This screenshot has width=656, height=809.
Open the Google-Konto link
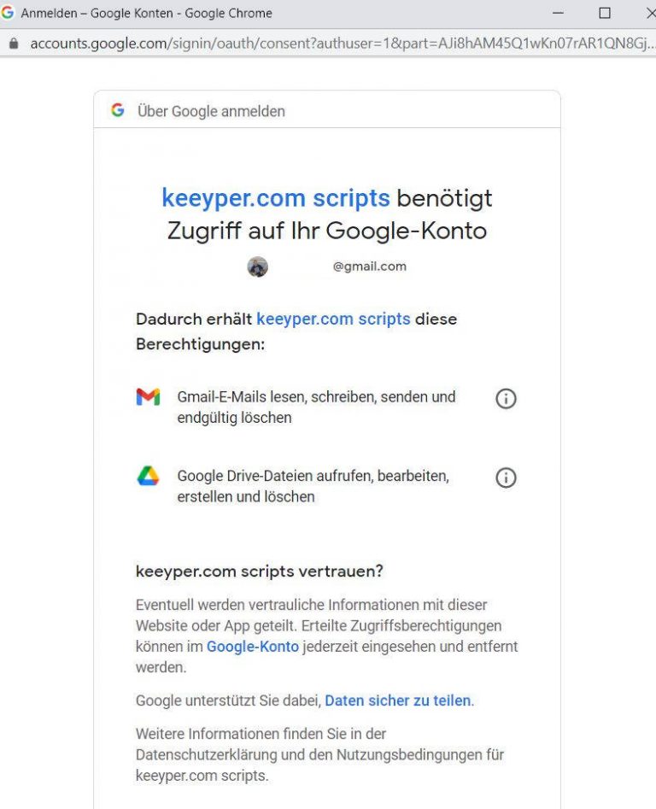(x=253, y=647)
